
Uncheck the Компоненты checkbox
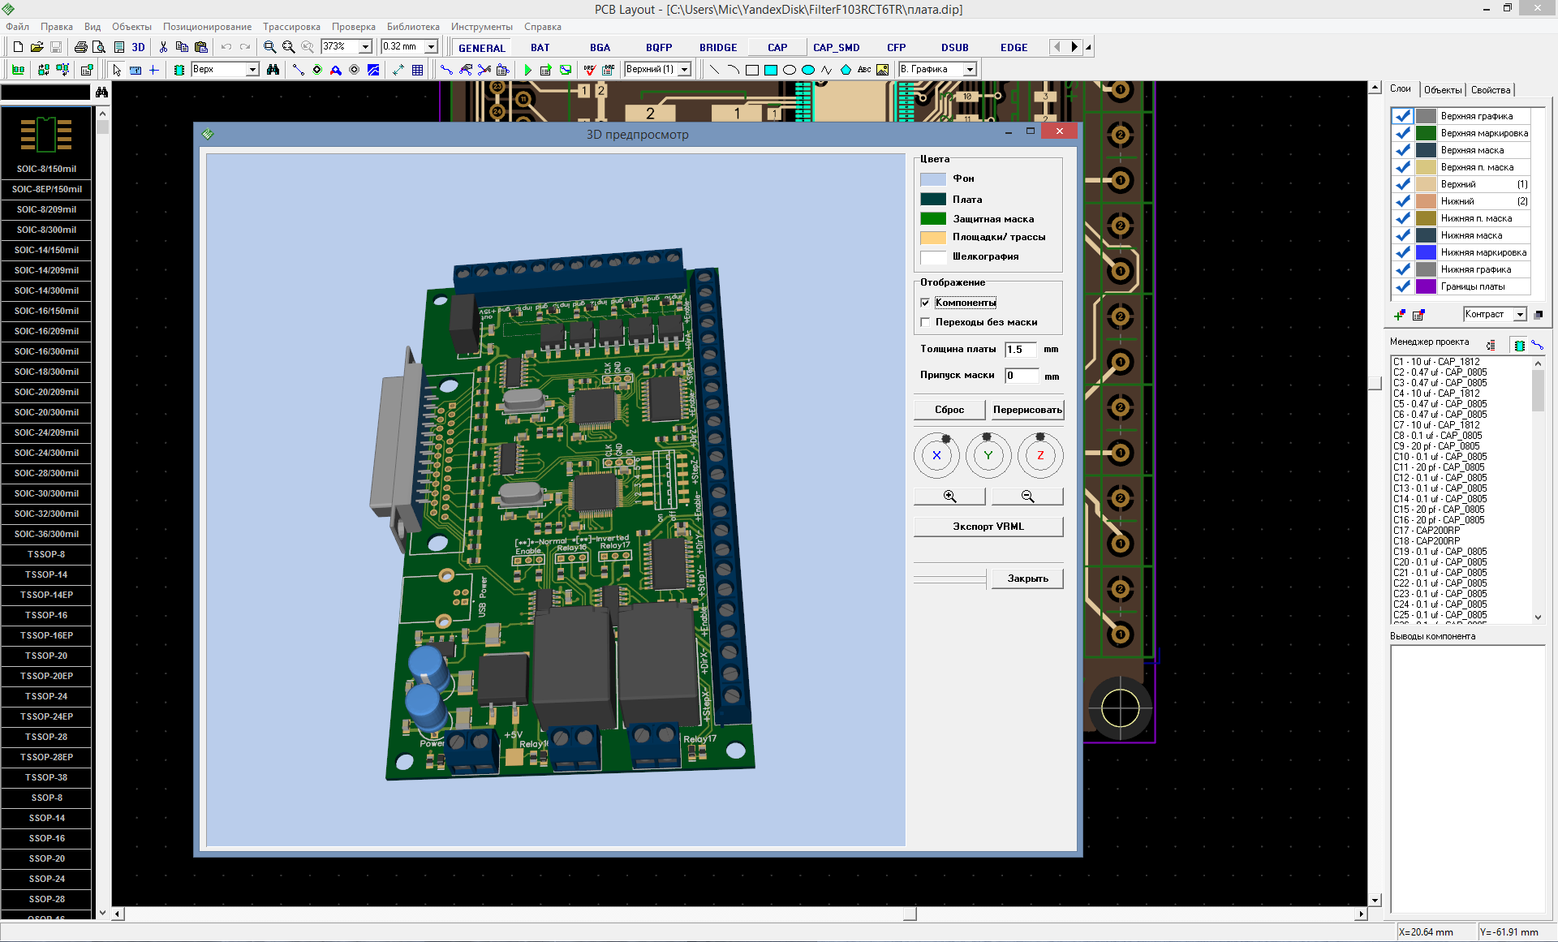tap(925, 303)
